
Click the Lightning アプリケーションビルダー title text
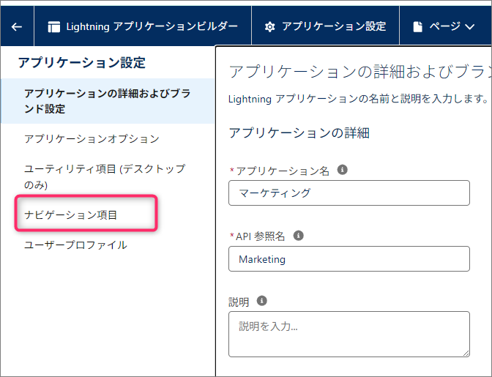pyautogui.click(x=152, y=26)
